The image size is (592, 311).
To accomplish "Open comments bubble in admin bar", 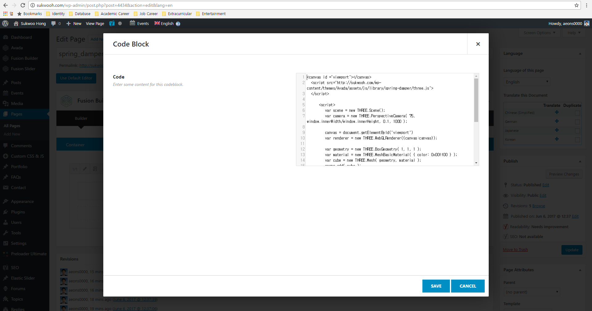I will (56, 23).
